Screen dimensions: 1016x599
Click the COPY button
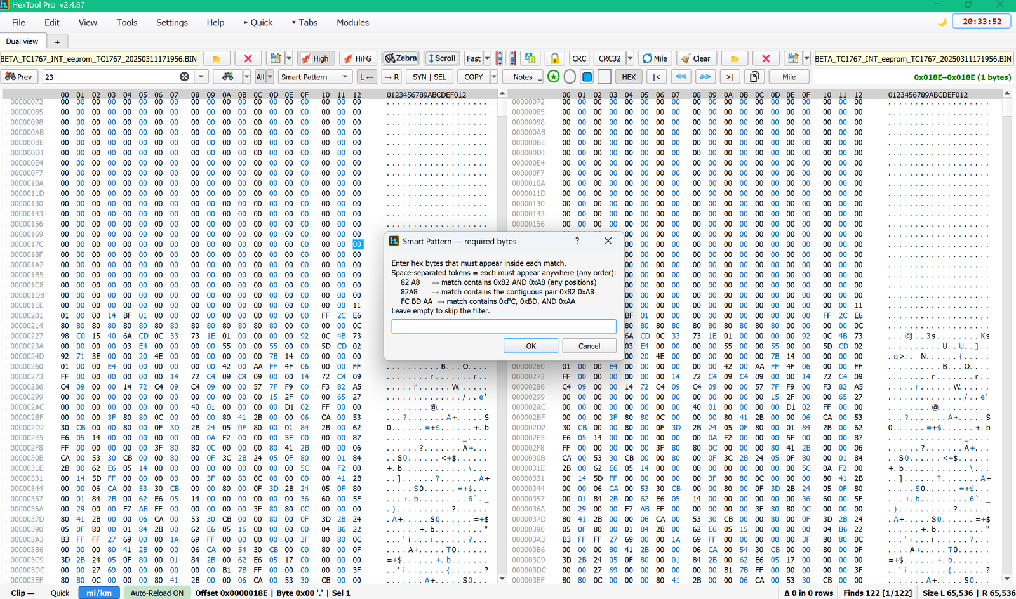click(473, 77)
